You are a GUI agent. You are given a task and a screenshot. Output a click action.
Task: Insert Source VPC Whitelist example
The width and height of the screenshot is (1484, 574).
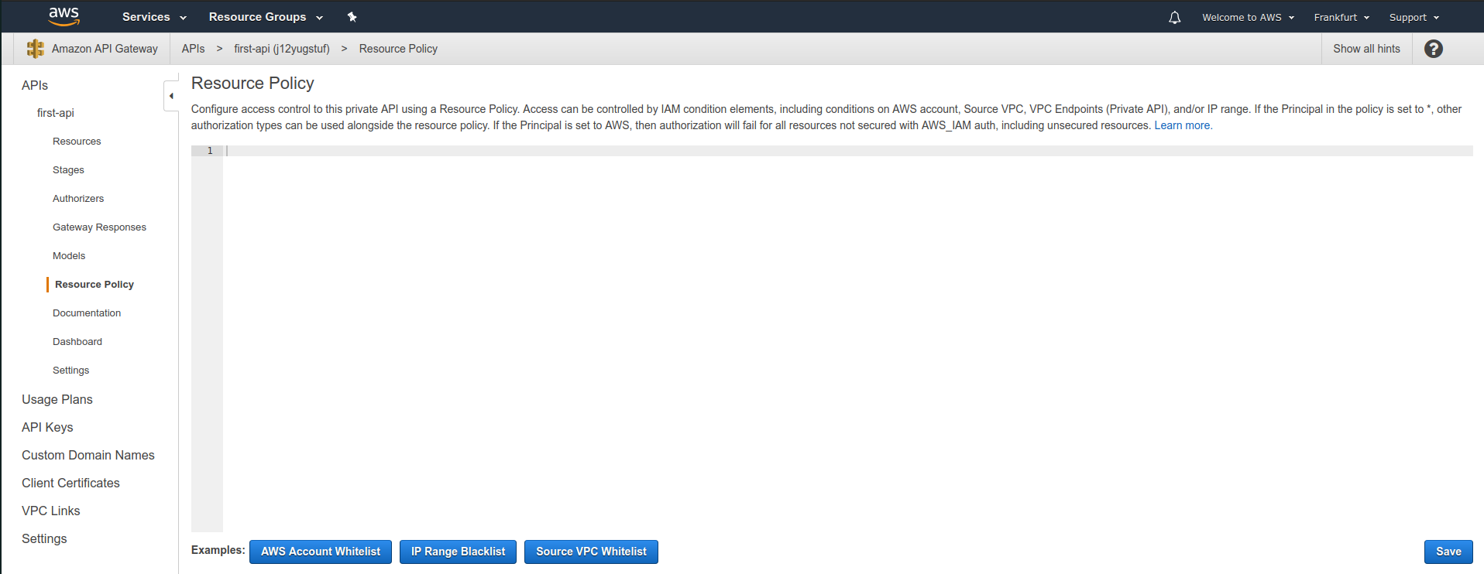[x=591, y=552]
